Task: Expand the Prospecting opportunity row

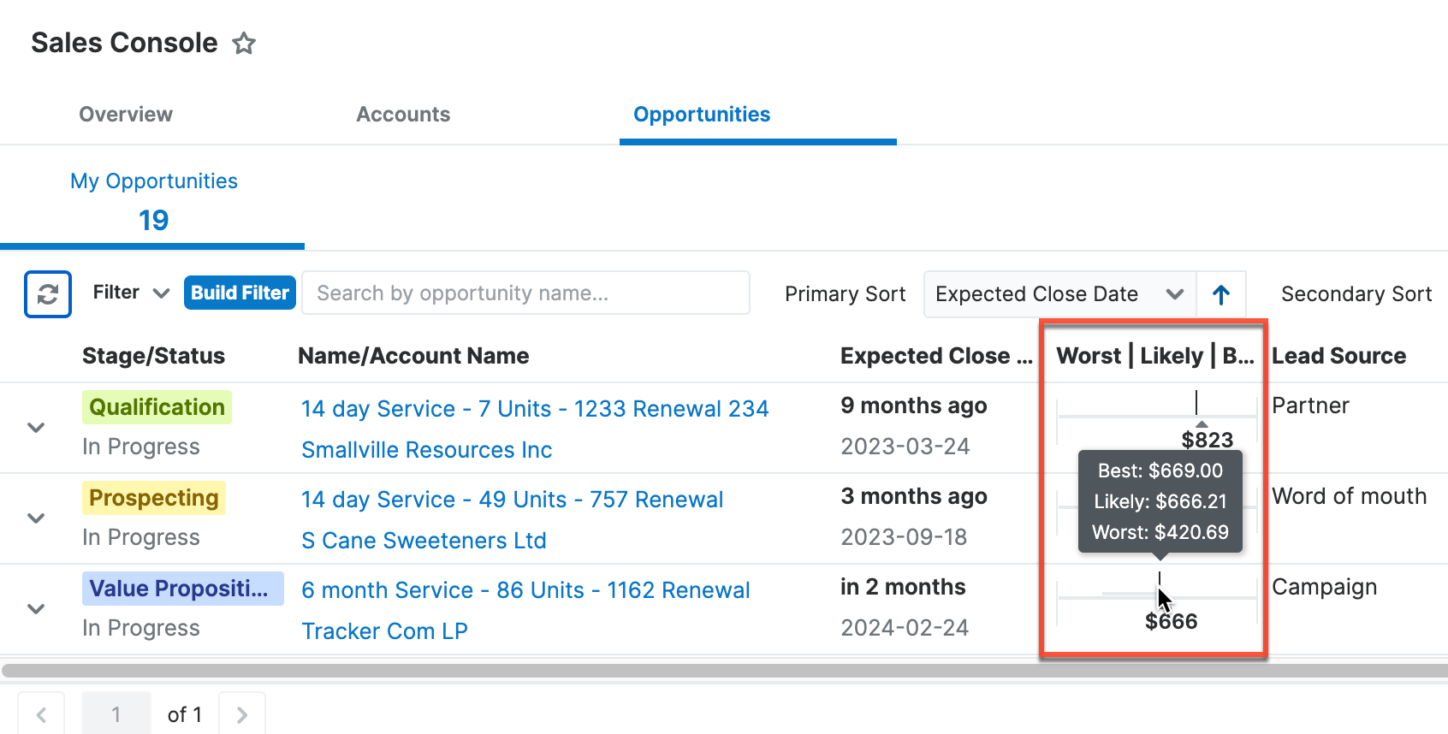Action: (x=36, y=518)
